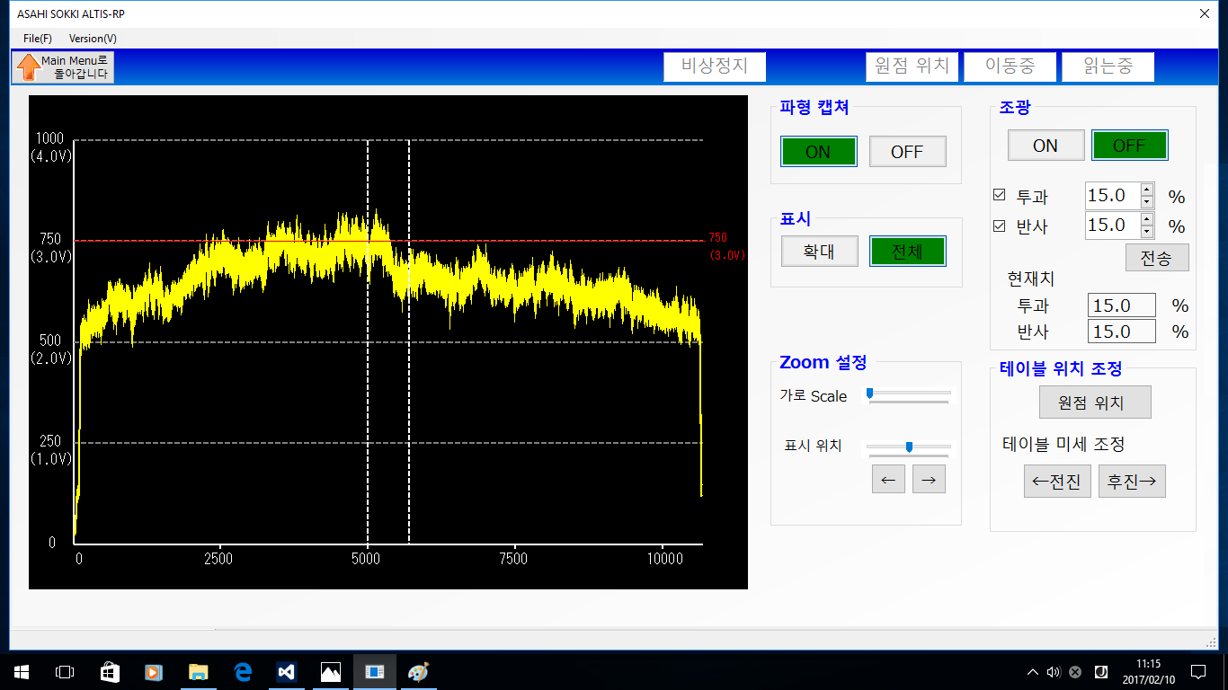Click the 투과 percentage input field
The width and height of the screenshot is (1228, 690).
pyautogui.click(x=1111, y=196)
